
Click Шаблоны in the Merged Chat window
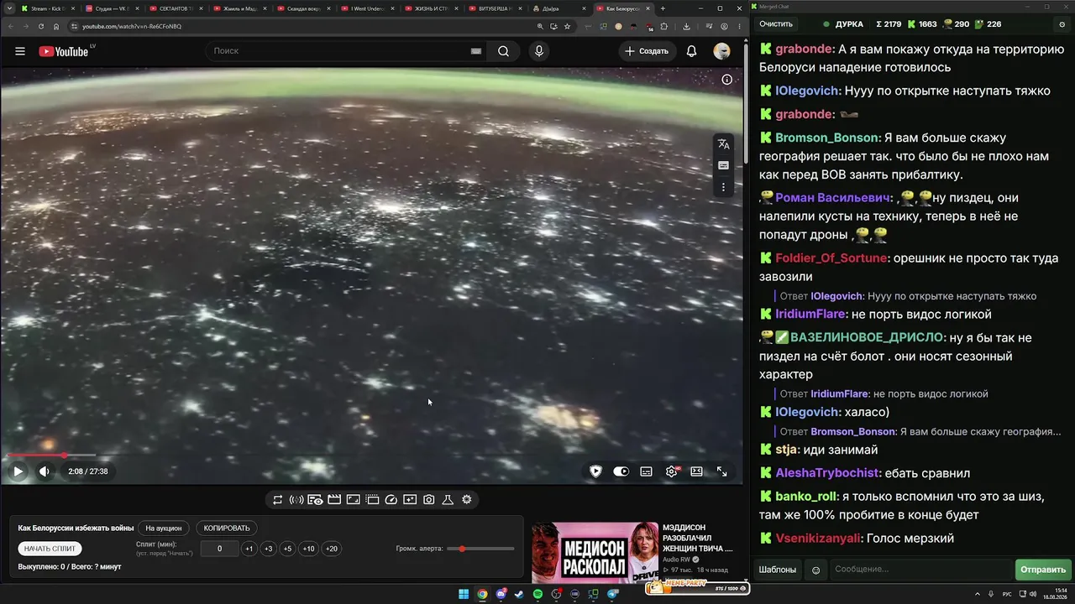point(778,570)
